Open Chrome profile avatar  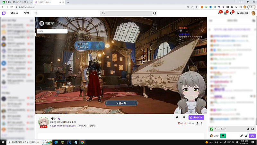point(245,7)
